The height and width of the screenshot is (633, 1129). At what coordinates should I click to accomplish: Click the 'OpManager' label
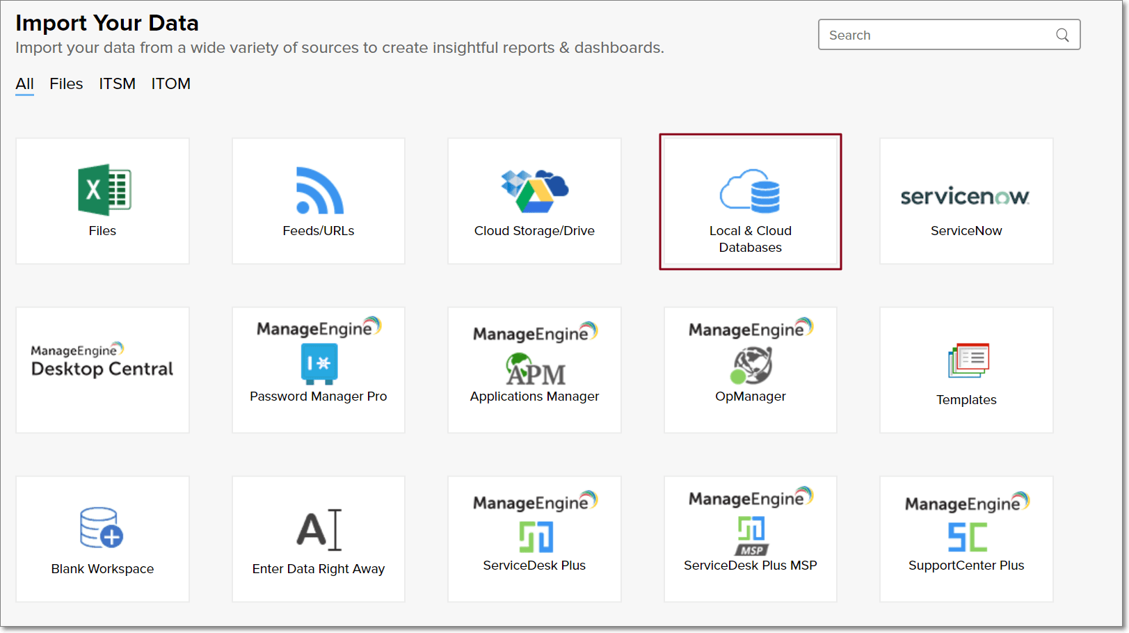pos(751,396)
